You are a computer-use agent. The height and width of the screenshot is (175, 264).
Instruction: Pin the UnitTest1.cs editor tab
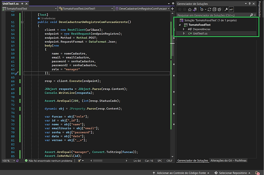coord(22,3)
